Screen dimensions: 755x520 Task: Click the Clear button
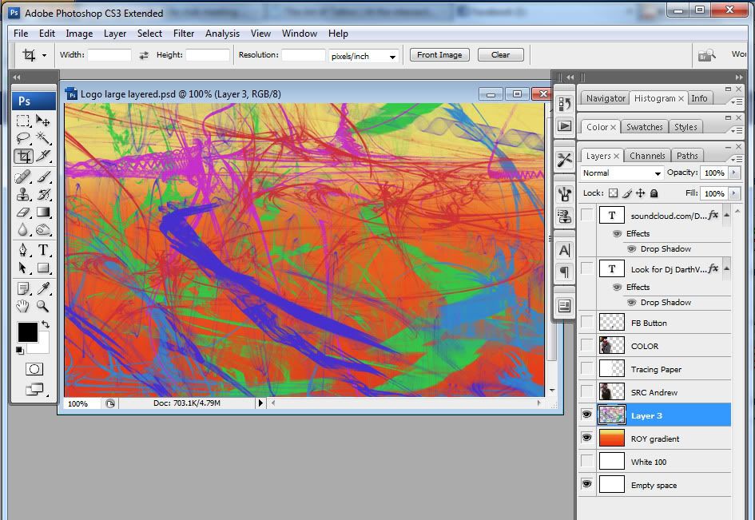point(500,55)
